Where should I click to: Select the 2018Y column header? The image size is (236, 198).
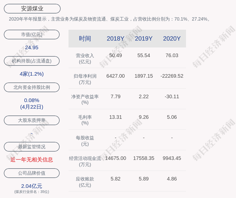coord(115,39)
